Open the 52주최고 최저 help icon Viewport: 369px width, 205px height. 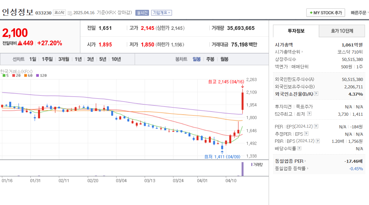(310, 113)
